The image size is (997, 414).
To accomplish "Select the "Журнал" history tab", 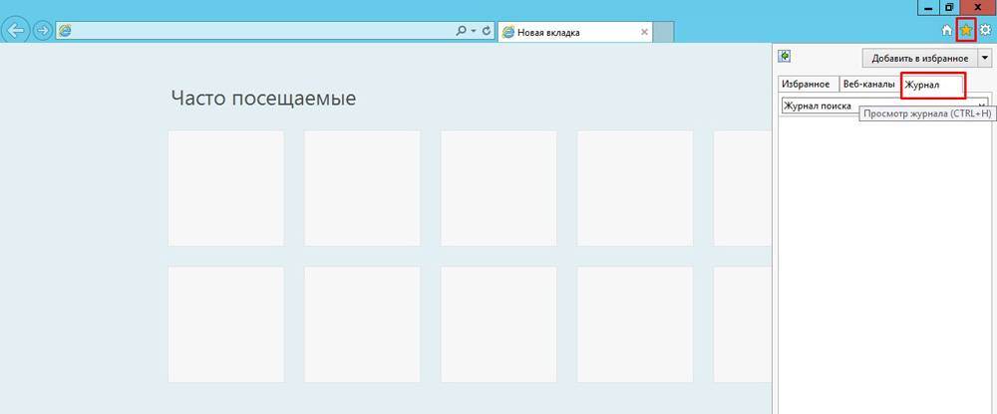I will (x=932, y=86).
